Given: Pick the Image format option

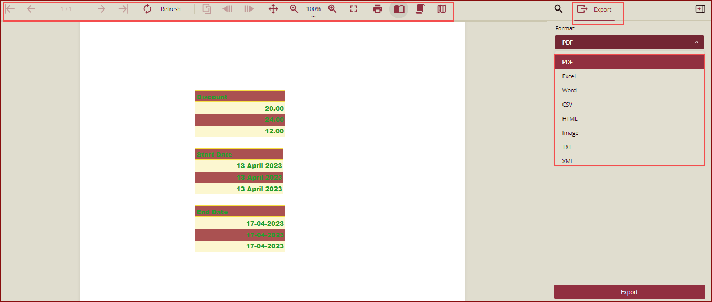Looking at the screenshot, I should click(570, 133).
